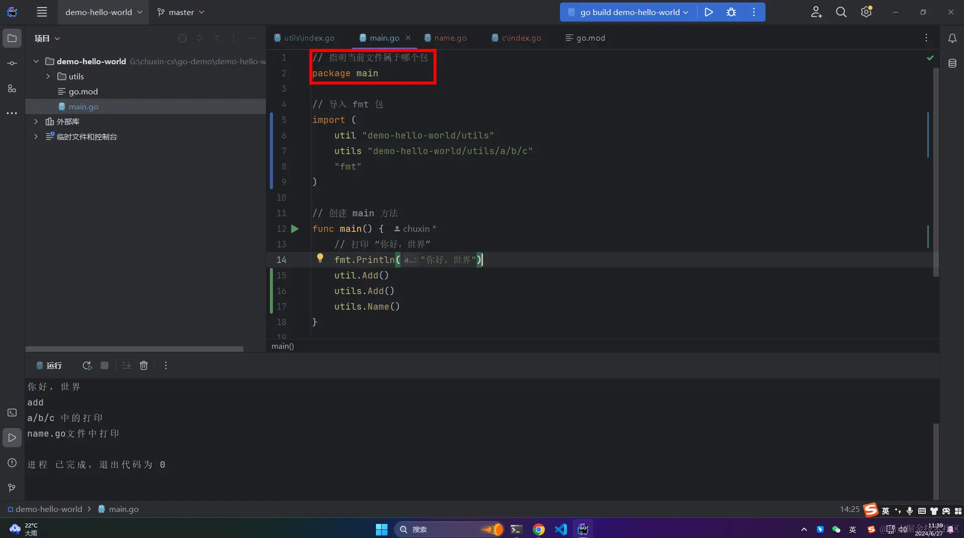Show hidden system tray icons
The image size is (964, 538).
pos(804,529)
